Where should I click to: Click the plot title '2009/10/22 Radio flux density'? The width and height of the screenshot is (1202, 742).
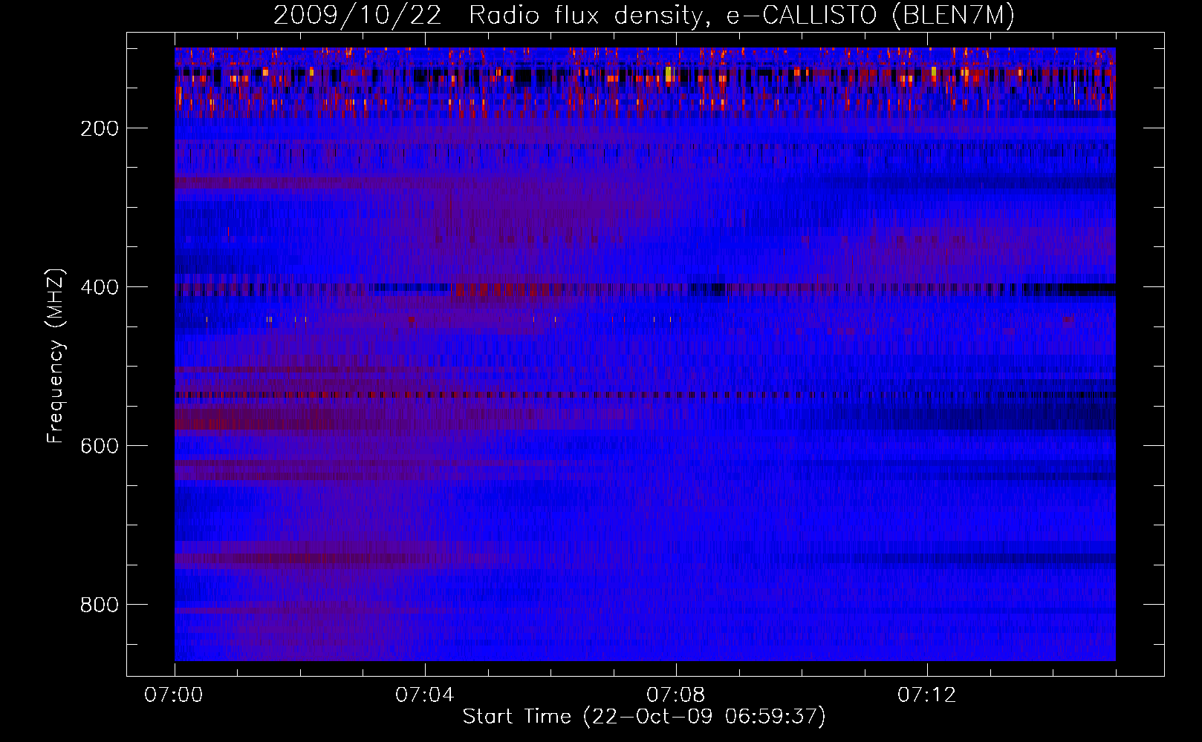pos(644,15)
